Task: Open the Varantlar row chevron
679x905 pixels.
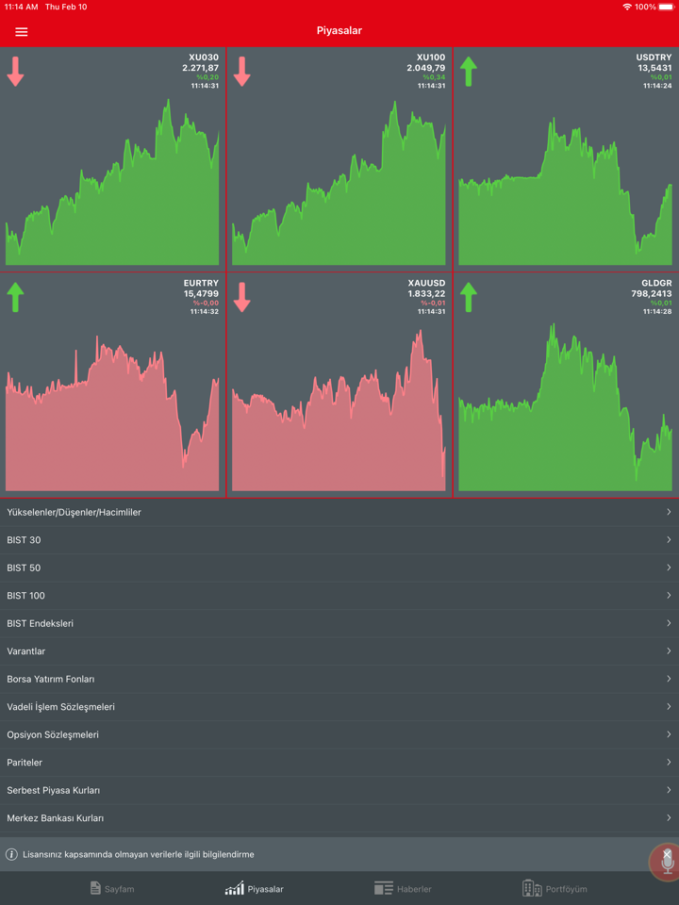Action: tap(669, 651)
